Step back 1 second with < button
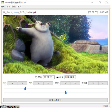 pyautogui.click(x=12, y=83)
